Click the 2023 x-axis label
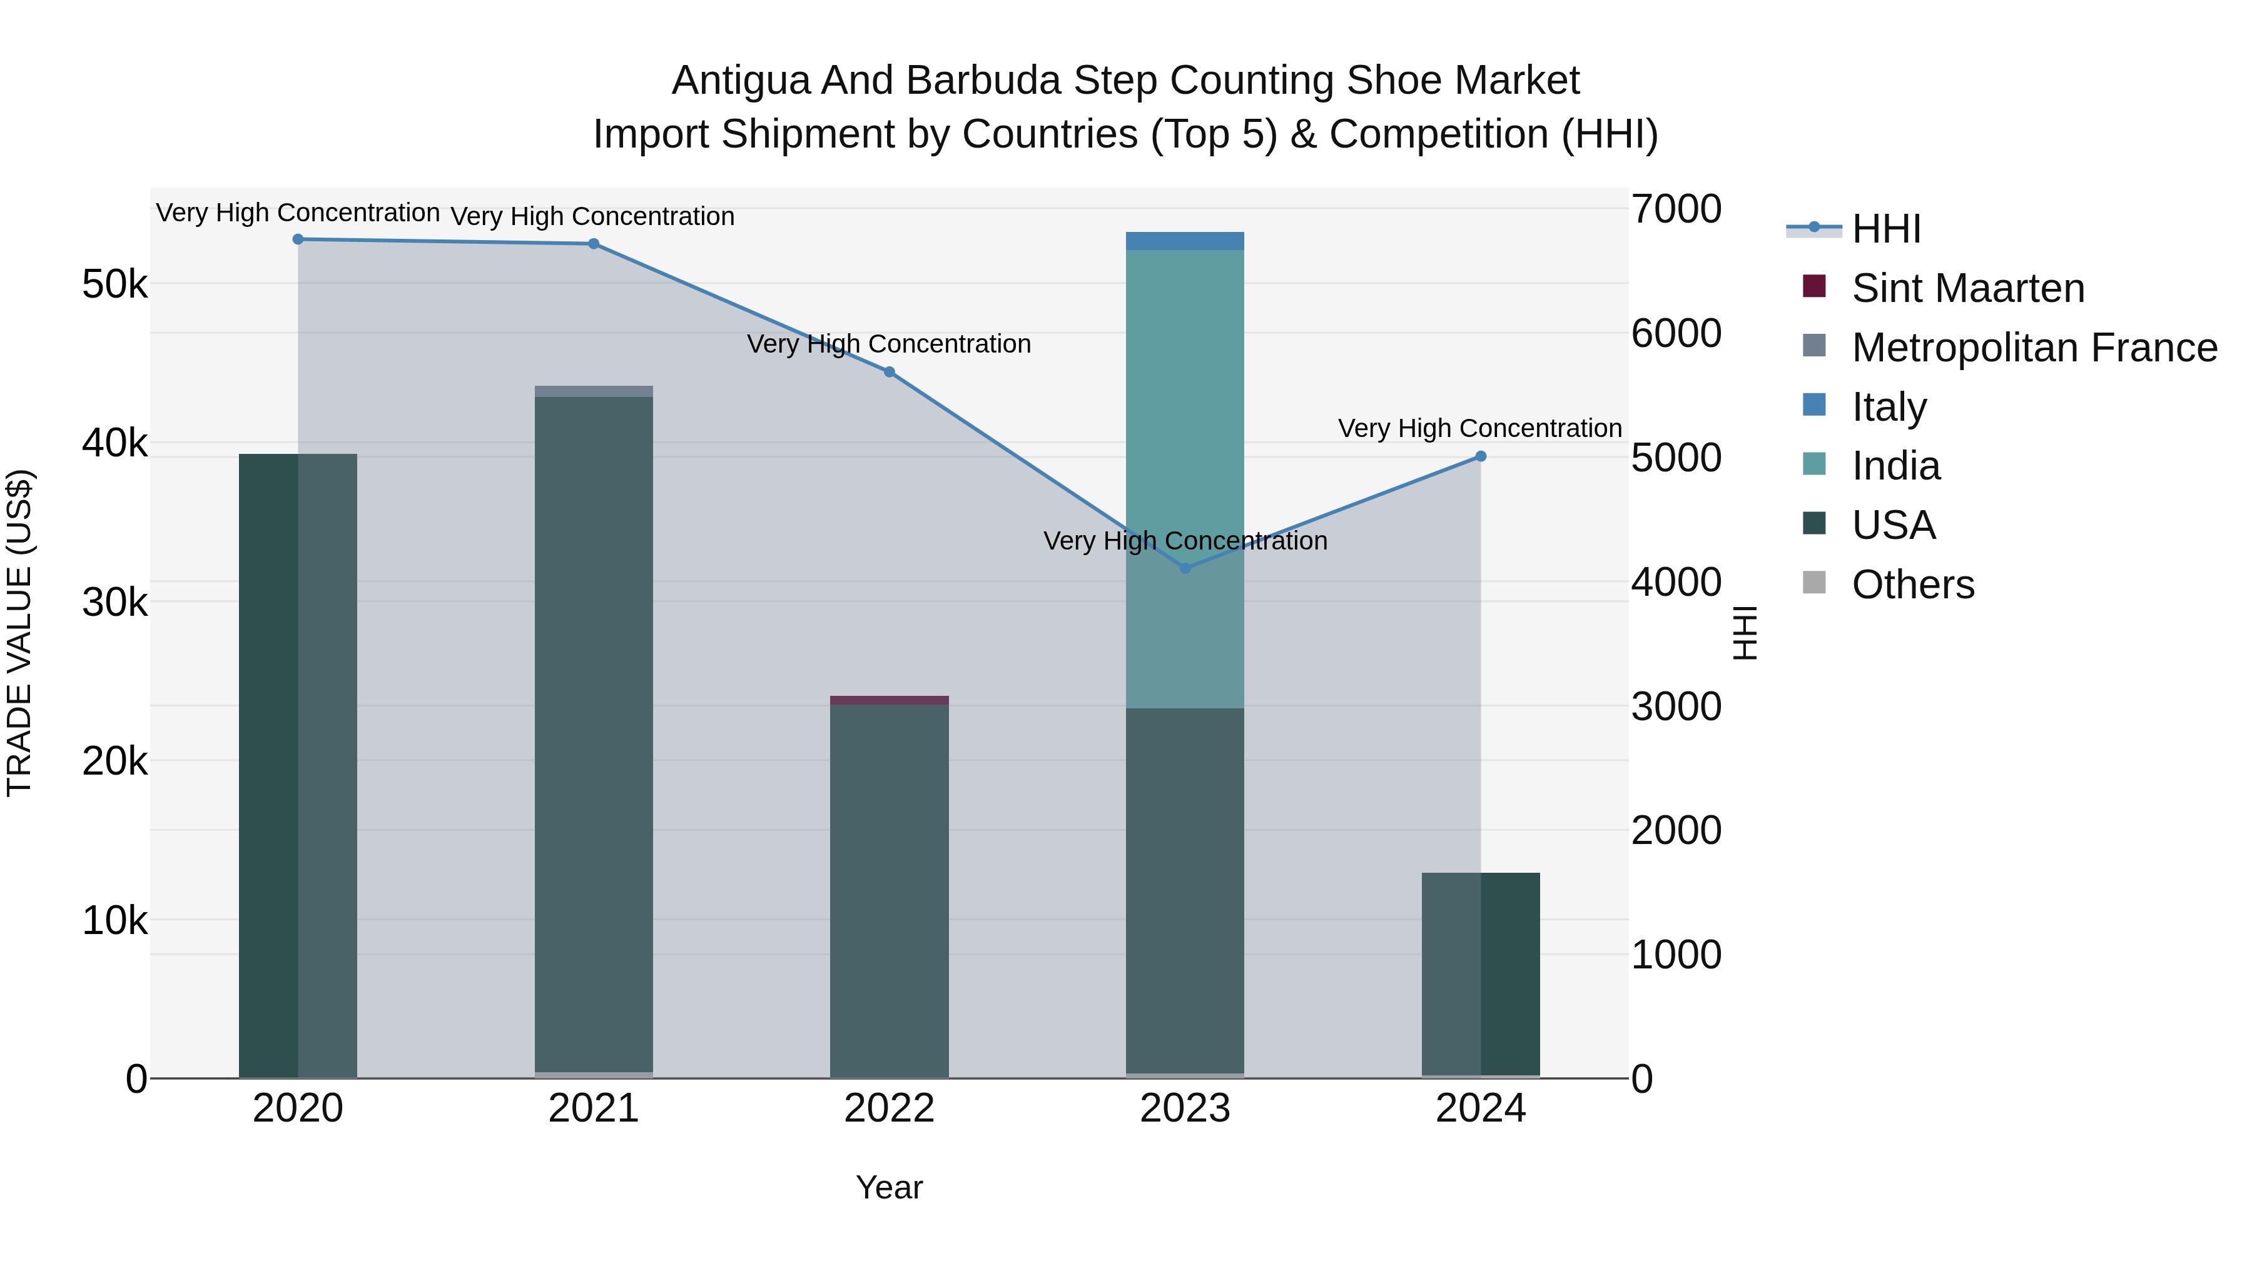 click(1185, 1108)
